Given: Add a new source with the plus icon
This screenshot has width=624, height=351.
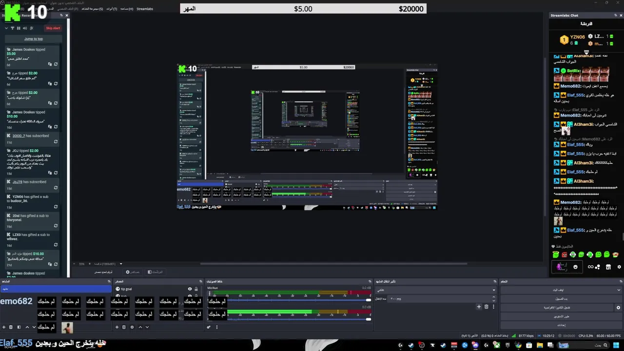Looking at the screenshot, I should click(117, 327).
